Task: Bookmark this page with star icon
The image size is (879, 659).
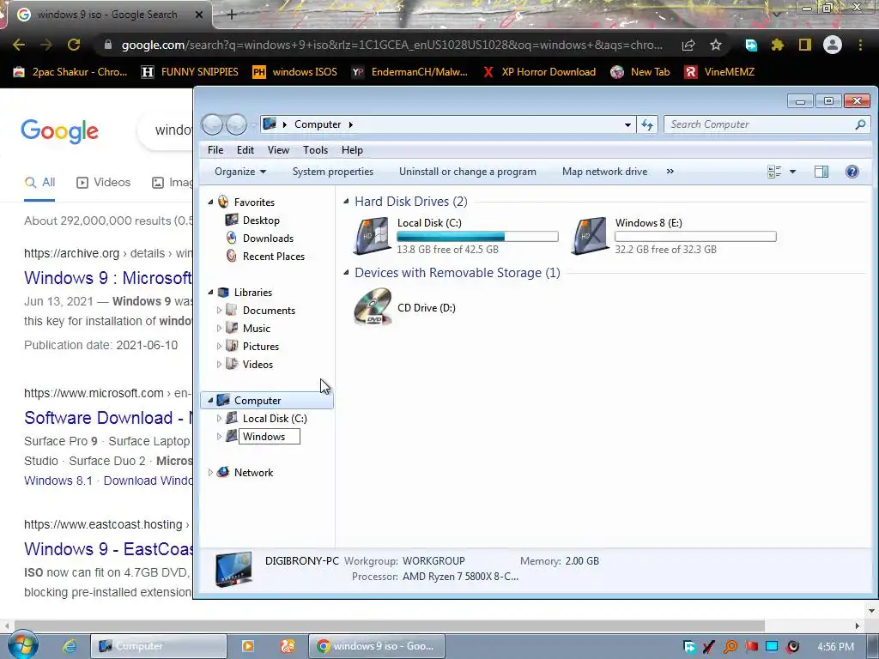Action: [715, 45]
